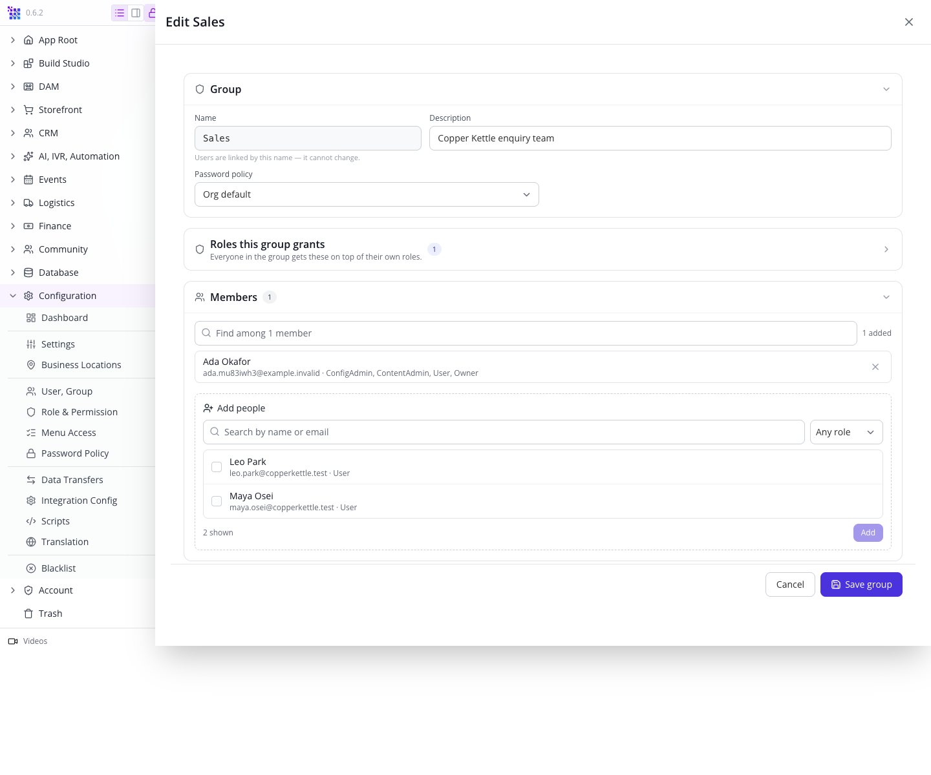Image resolution: width=931 pixels, height=775 pixels.
Task: Close the Edit Sales dialog
Action: tap(909, 22)
